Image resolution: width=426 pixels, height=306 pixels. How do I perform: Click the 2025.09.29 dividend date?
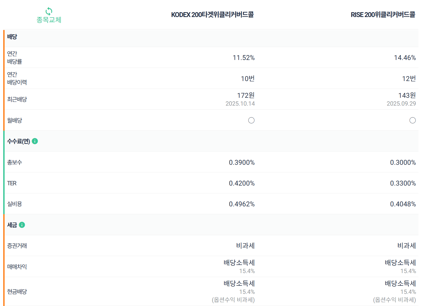click(x=401, y=104)
